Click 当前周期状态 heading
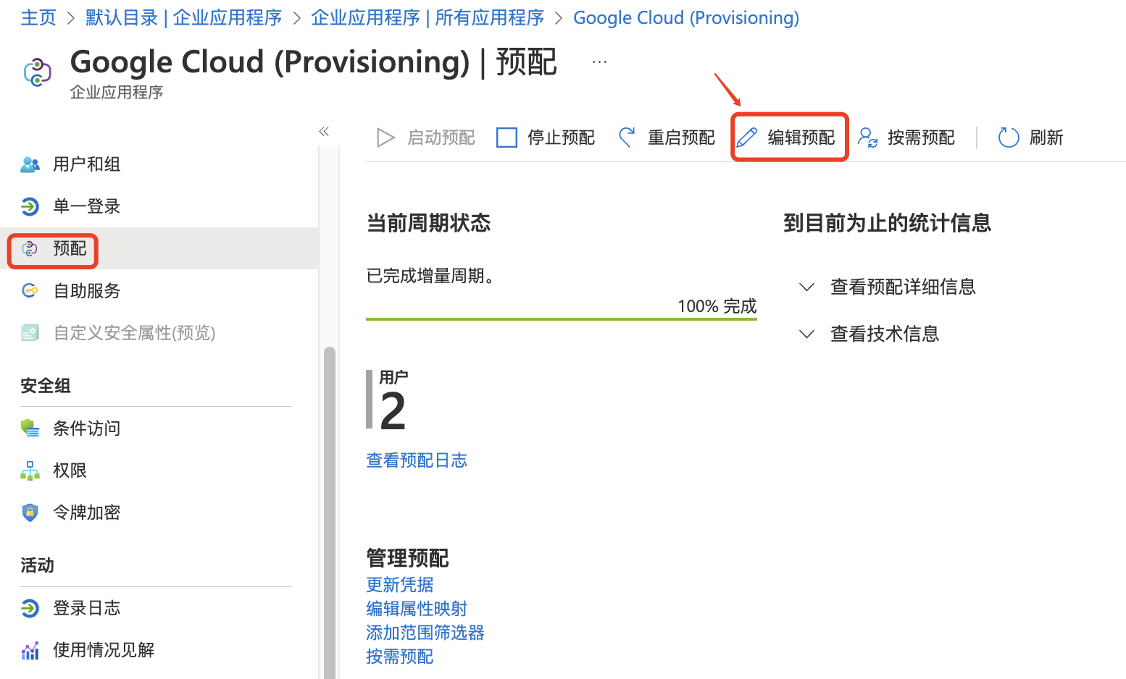Image resolution: width=1126 pixels, height=679 pixels. (x=428, y=223)
